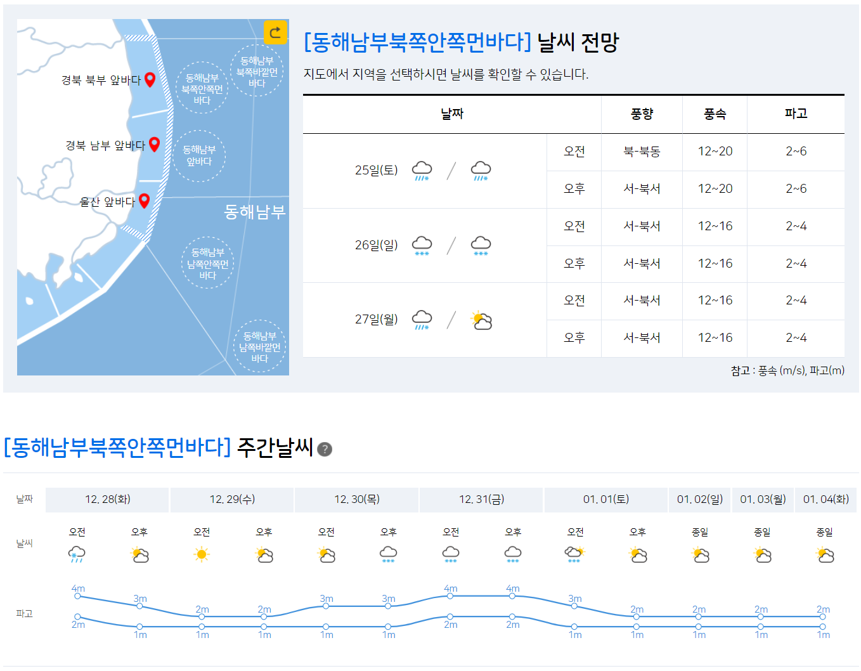Viewport: 861px width, 671px height.
Task: Click the 26일(일) morning snow cloud icon
Action: [422, 245]
